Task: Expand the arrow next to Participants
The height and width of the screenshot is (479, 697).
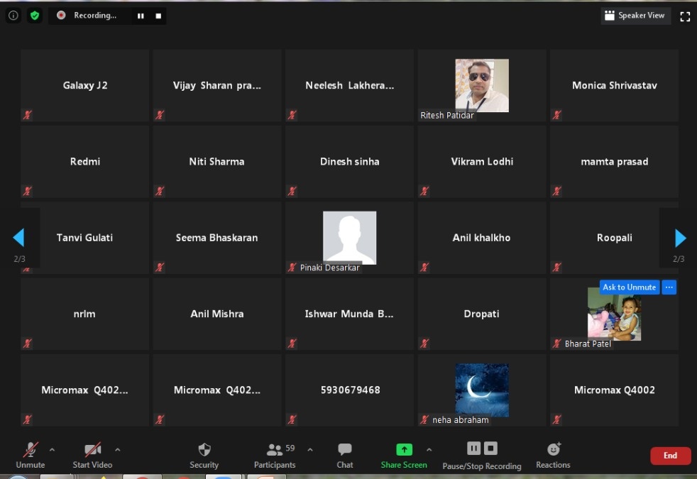Action: 310,450
